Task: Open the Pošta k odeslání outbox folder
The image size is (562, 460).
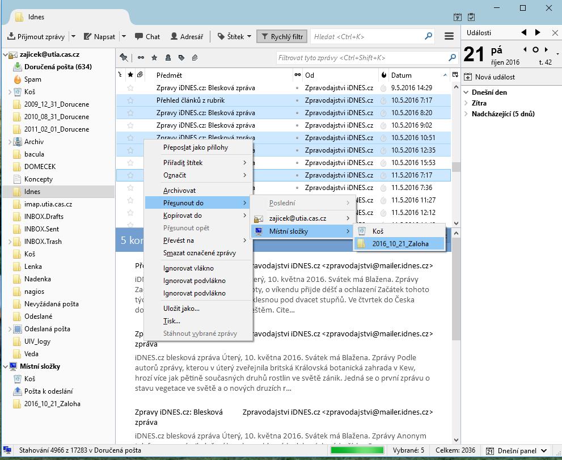Action: click(48, 391)
